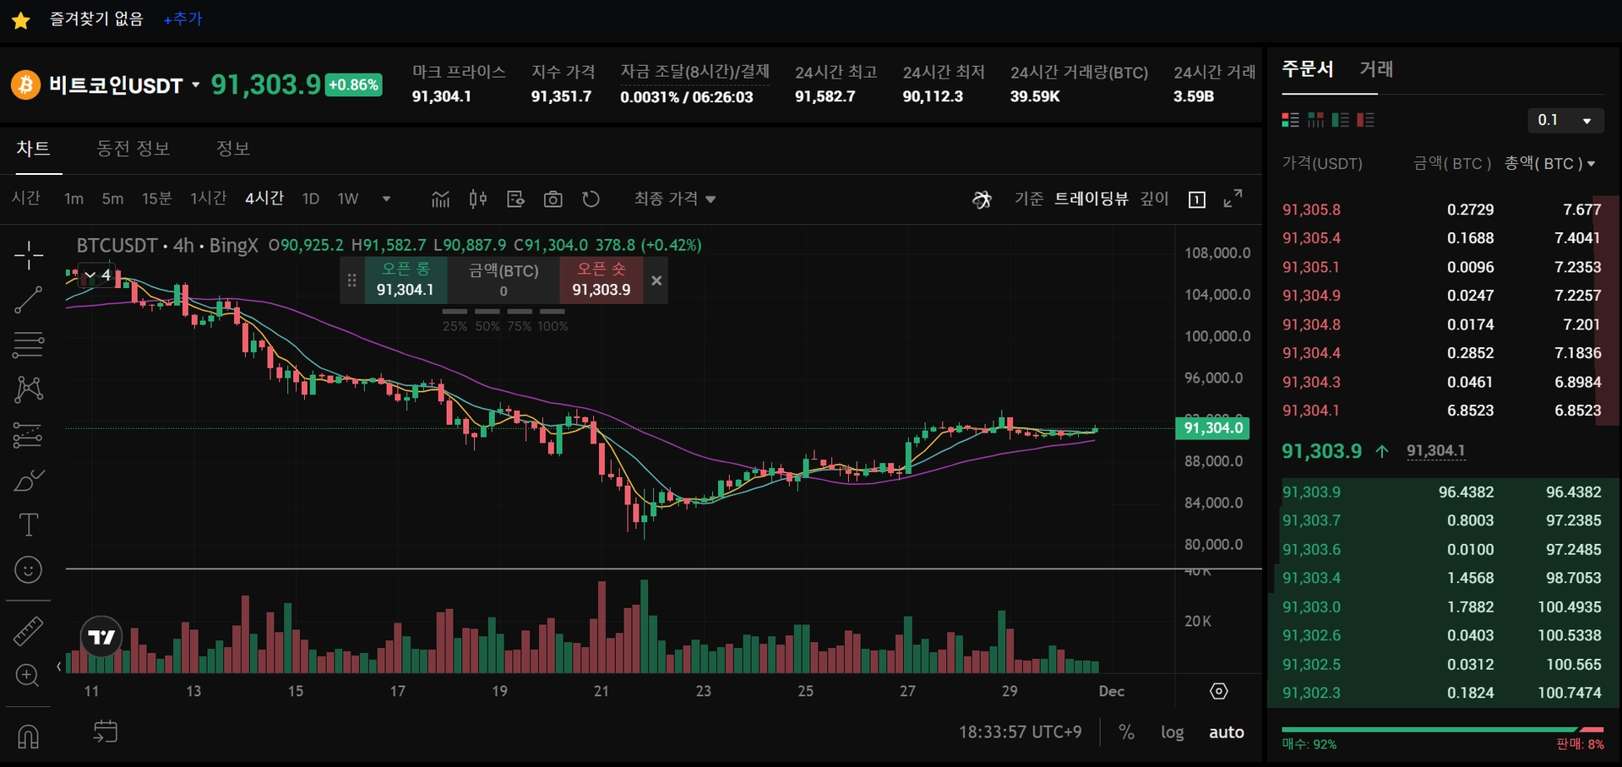Open the 0.1 price precision dropdown

1565,120
